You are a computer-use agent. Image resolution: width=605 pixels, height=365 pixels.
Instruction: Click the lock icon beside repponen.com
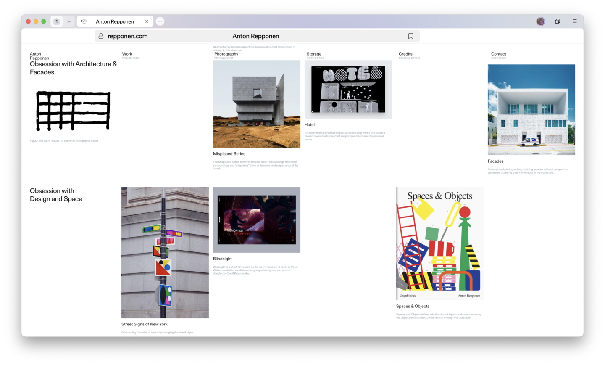point(101,36)
